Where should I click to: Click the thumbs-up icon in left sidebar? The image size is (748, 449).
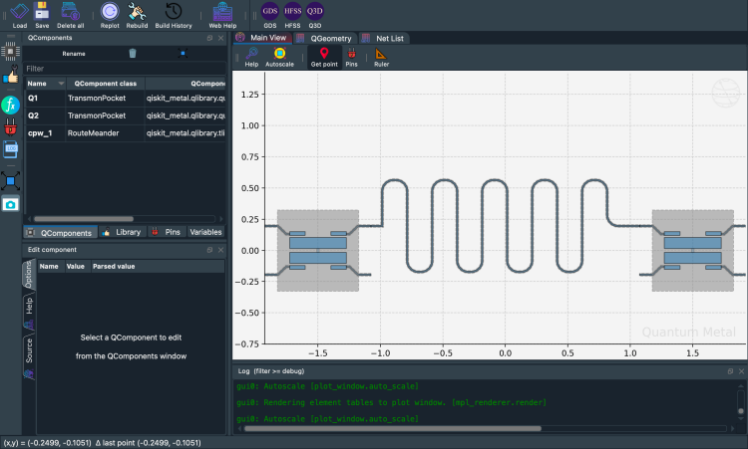11,76
